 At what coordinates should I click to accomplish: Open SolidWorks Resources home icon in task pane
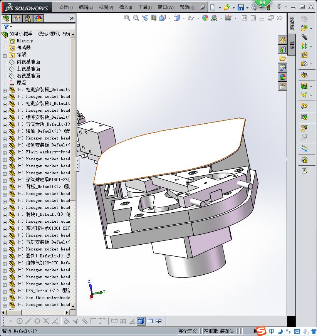pos(282,40)
